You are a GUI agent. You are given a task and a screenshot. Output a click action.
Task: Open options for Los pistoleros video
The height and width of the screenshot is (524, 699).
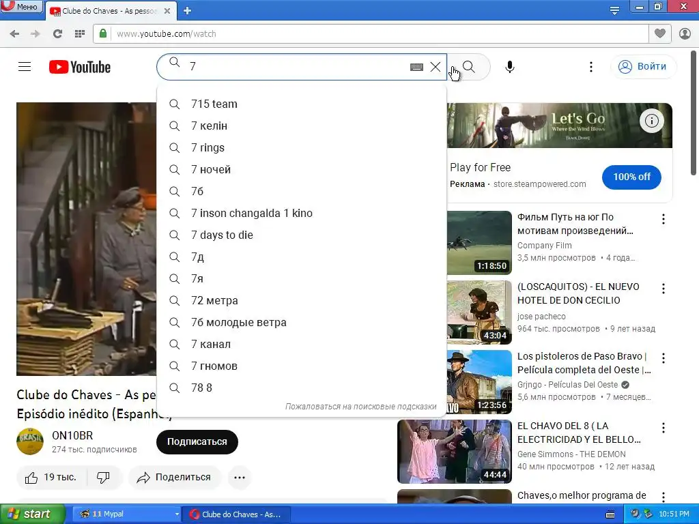click(664, 358)
